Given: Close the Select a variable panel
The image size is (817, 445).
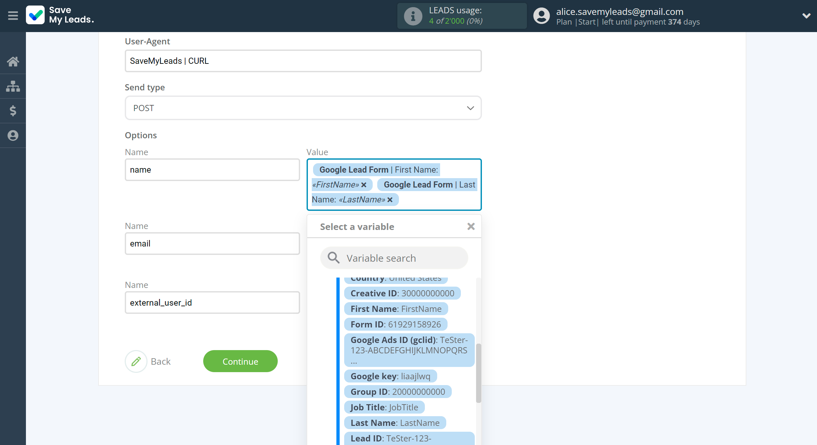Looking at the screenshot, I should pyautogui.click(x=471, y=226).
